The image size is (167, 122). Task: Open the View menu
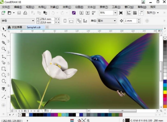(30, 7)
